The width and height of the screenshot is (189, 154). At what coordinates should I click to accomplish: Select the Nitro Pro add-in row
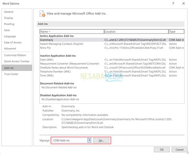point(112,48)
